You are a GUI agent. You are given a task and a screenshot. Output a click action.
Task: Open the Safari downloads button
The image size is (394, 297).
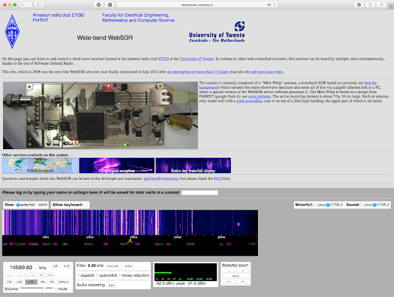point(359,5)
